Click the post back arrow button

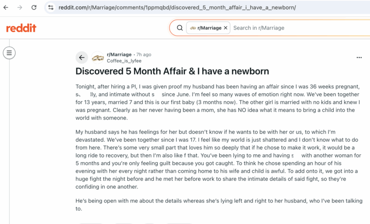(x=82, y=58)
